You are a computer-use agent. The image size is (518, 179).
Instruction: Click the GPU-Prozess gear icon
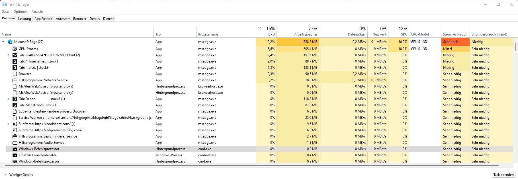[15, 49]
